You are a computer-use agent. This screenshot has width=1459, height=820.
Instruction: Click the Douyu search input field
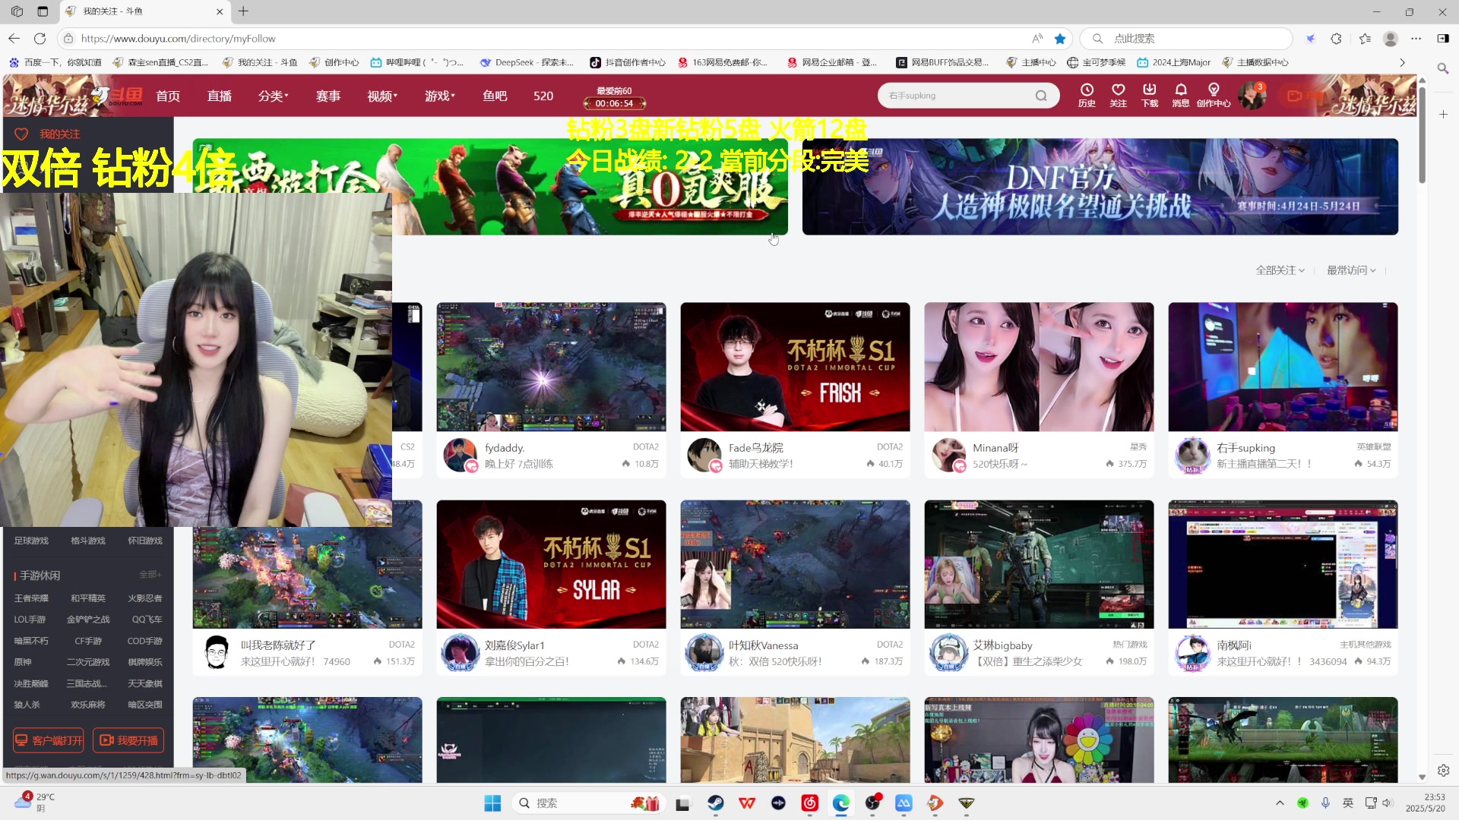[x=957, y=96]
